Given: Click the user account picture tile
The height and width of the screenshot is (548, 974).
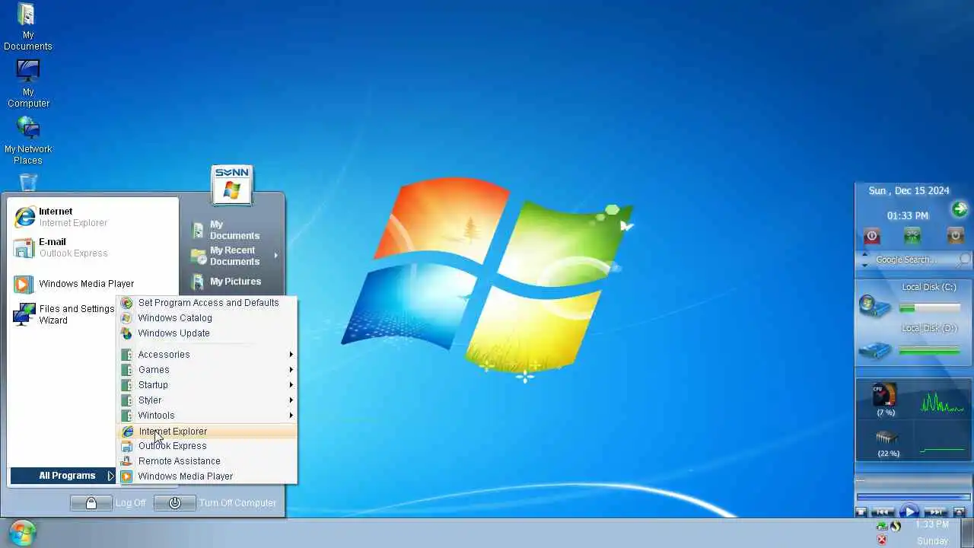Looking at the screenshot, I should click(x=232, y=185).
